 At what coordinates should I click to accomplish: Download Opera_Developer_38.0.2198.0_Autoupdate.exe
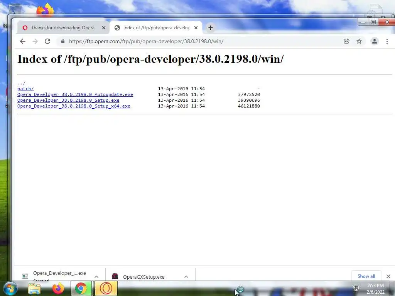[x=75, y=94]
